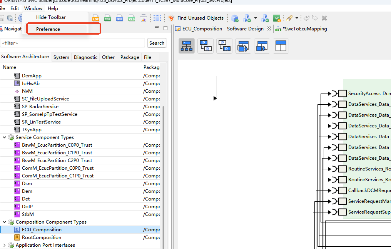Collapse Composition Component Types tree node
The image size is (391, 249).
(x=5, y=222)
